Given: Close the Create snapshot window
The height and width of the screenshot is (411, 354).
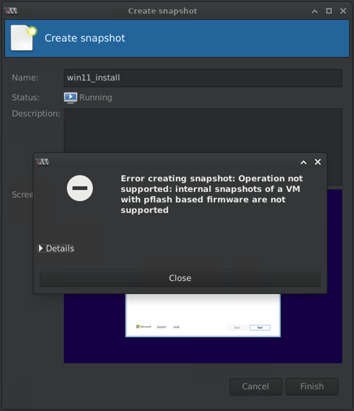Looking at the screenshot, I should pyautogui.click(x=343, y=11).
